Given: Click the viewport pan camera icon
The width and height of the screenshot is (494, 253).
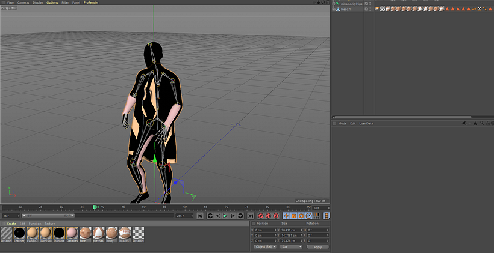Looking at the screenshot, I should [314, 2].
